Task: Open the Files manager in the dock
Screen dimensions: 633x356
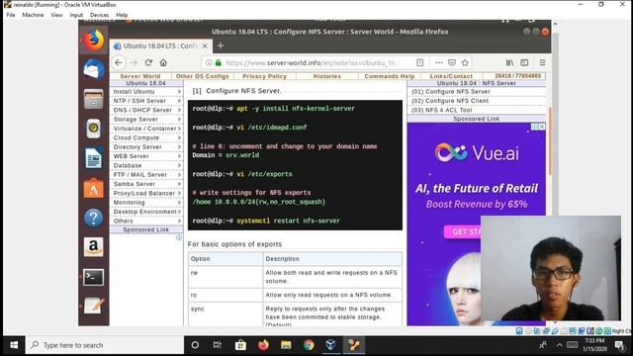Action: point(94,99)
